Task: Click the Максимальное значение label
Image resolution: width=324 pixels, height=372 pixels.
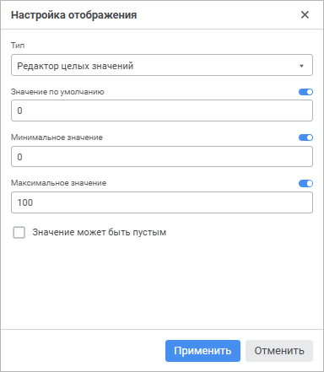Action: [59, 183]
